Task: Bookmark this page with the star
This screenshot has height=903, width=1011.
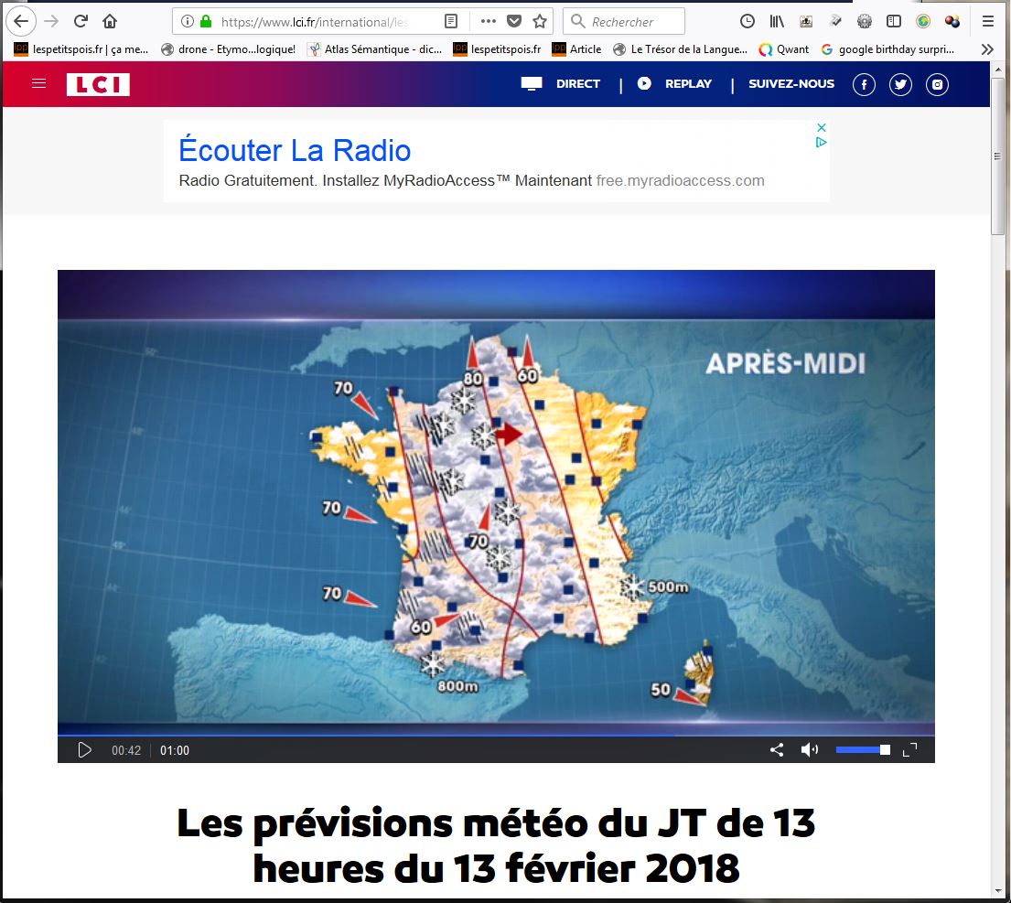Action: tap(540, 21)
